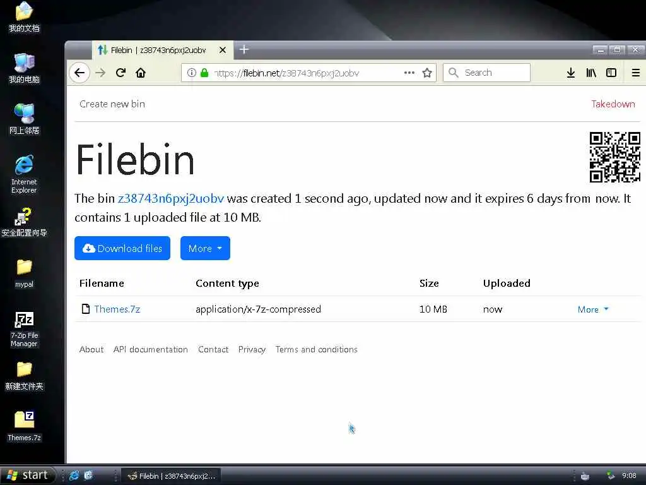Click the 10 MB size cell
The width and height of the screenshot is (646, 485).
pyautogui.click(x=433, y=309)
